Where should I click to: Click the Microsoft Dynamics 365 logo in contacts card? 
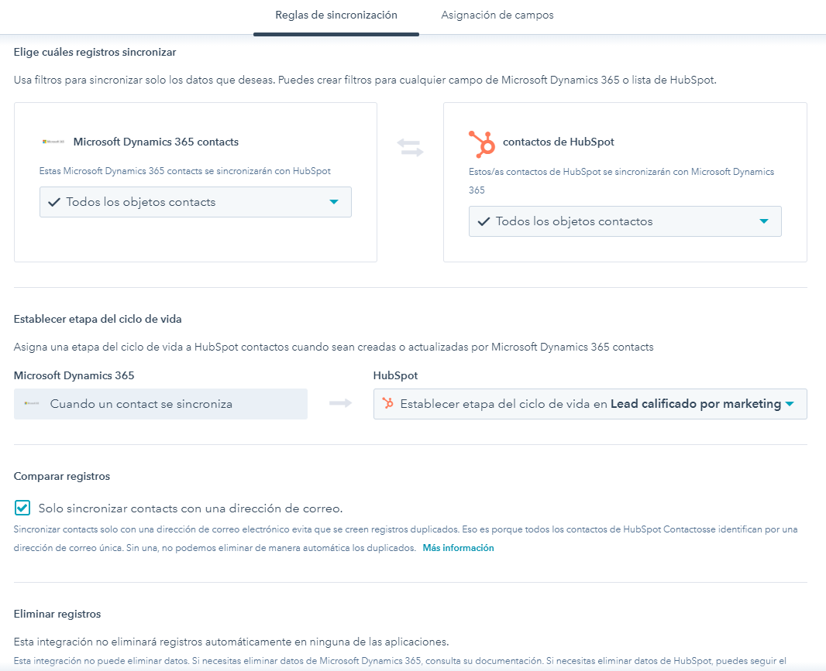point(53,142)
